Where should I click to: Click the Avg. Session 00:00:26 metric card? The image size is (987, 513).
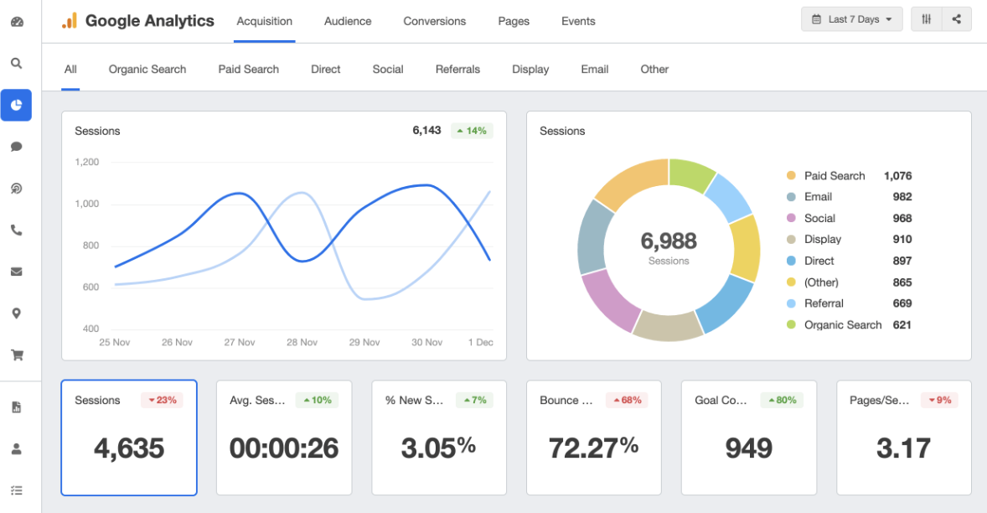point(284,438)
